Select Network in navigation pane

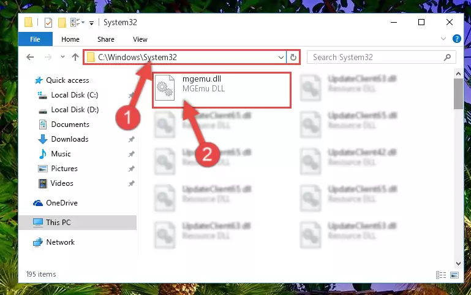[61, 242]
